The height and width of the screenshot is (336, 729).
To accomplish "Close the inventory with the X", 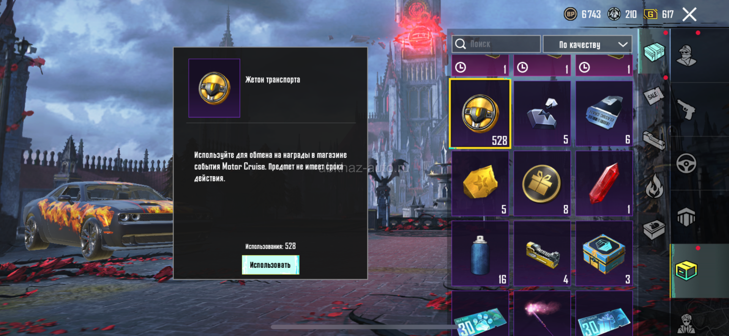I will pos(689,15).
